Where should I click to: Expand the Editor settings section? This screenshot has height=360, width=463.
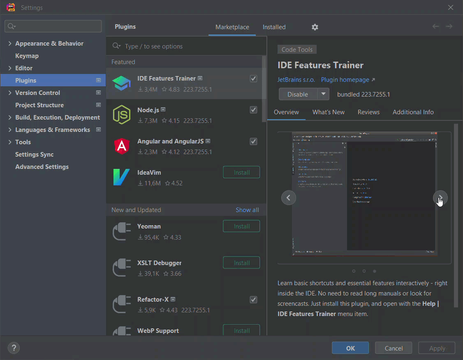[10, 68]
